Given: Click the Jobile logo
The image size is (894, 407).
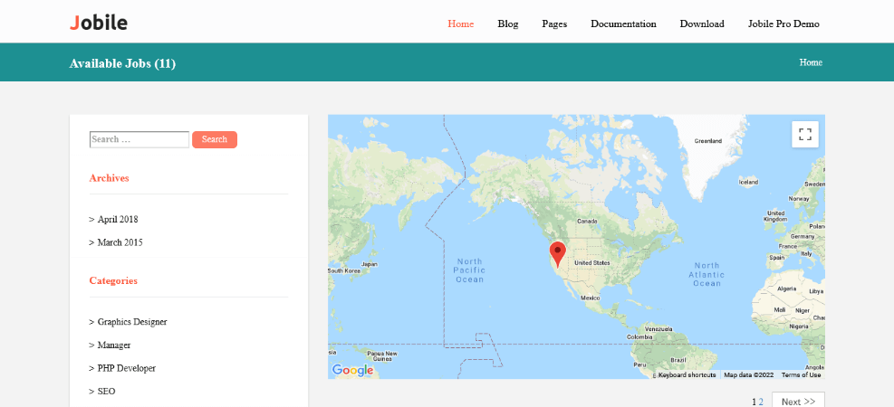Looking at the screenshot, I should pos(98,23).
